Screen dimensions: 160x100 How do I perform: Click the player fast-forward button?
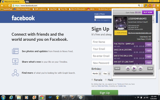pyautogui.click(x=140, y=68)
